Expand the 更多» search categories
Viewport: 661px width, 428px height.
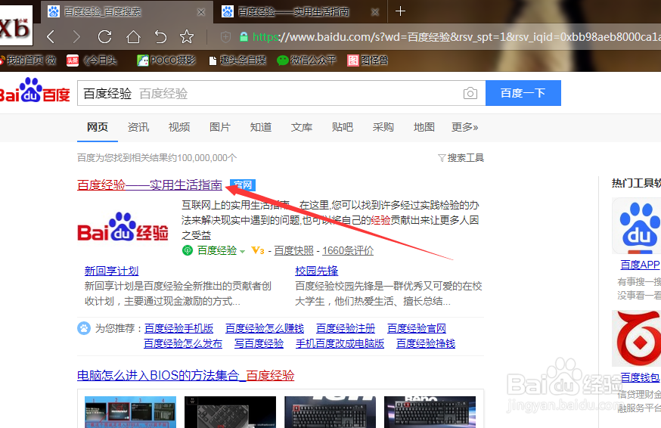coord(465,127)
